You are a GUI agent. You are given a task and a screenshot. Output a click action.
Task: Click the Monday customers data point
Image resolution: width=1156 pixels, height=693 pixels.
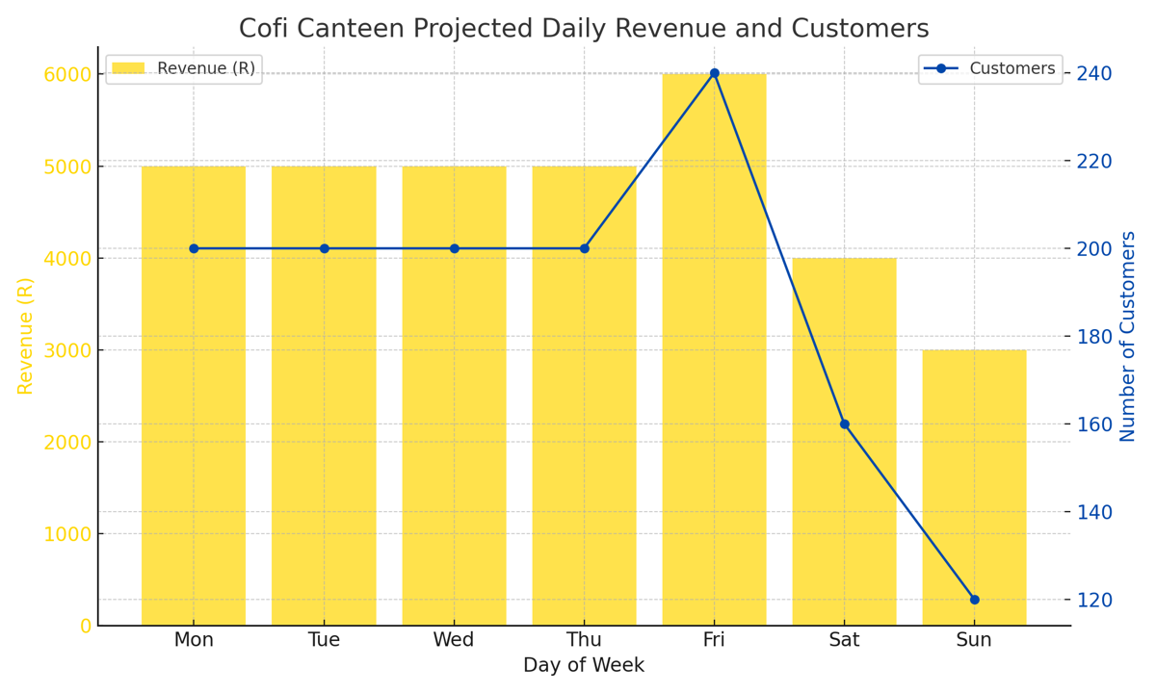[194, 248]
